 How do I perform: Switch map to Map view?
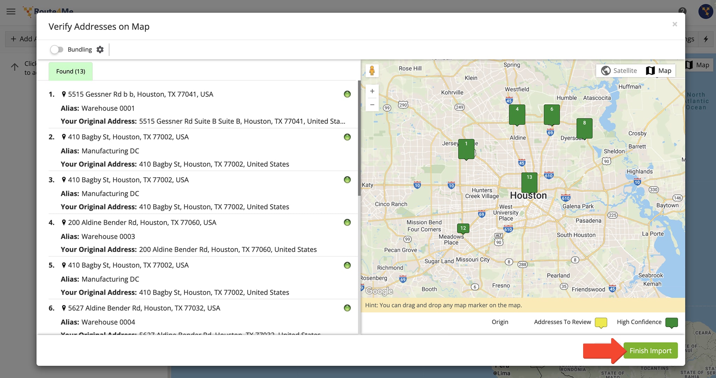pos(659,71)
